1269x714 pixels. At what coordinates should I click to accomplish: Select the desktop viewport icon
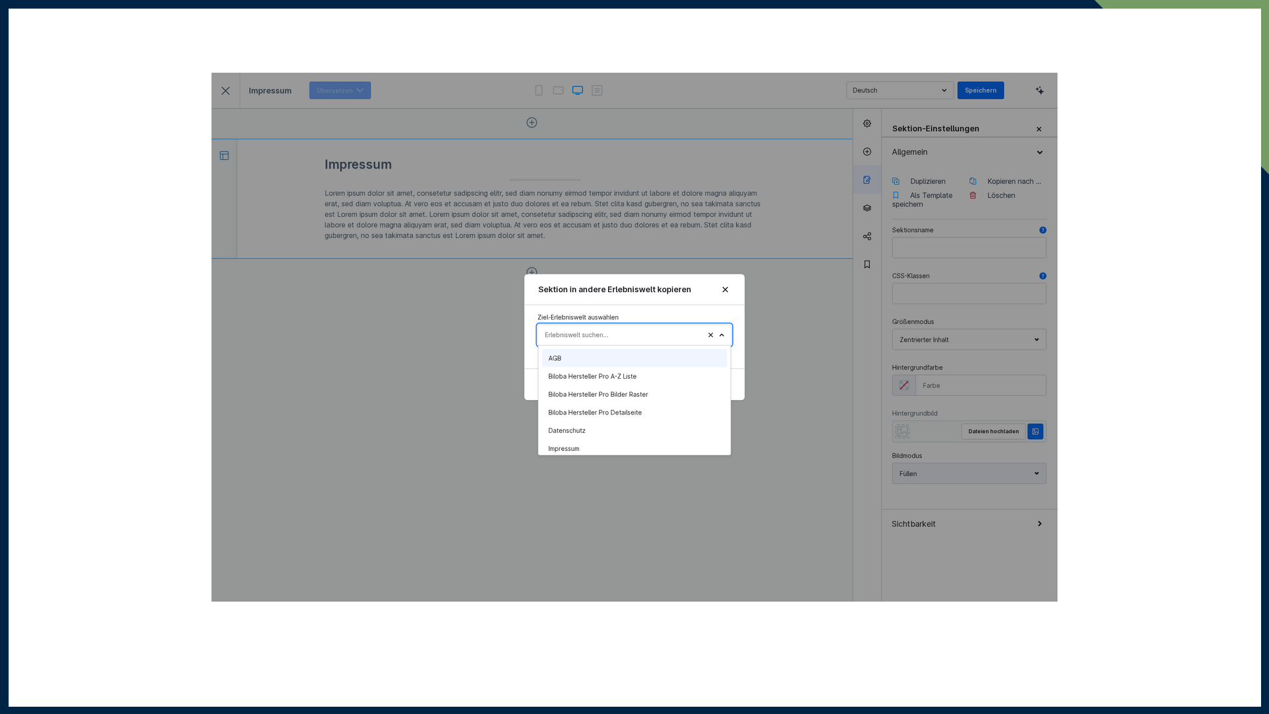tap(578, 91)
